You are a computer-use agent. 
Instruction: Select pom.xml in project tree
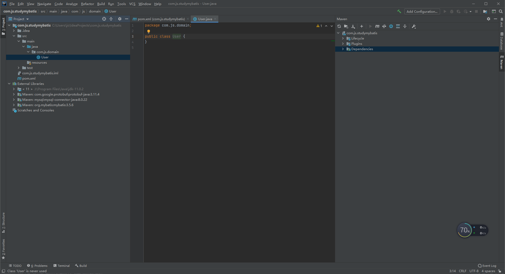(29, 79)
